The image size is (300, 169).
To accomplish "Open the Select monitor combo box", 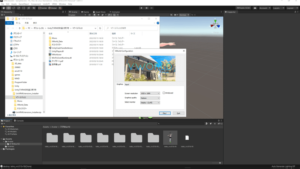I will 150,103.
